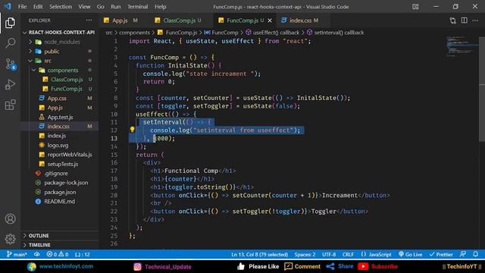Open reportWebVitals.js in the explorer
This screenshot has height=273, width=485.
click(x=69, y=155)
